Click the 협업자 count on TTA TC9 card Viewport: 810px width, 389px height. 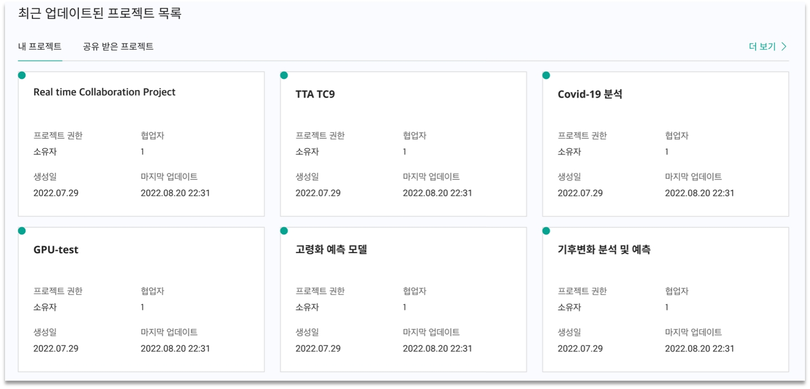click(x=405, y=152)
